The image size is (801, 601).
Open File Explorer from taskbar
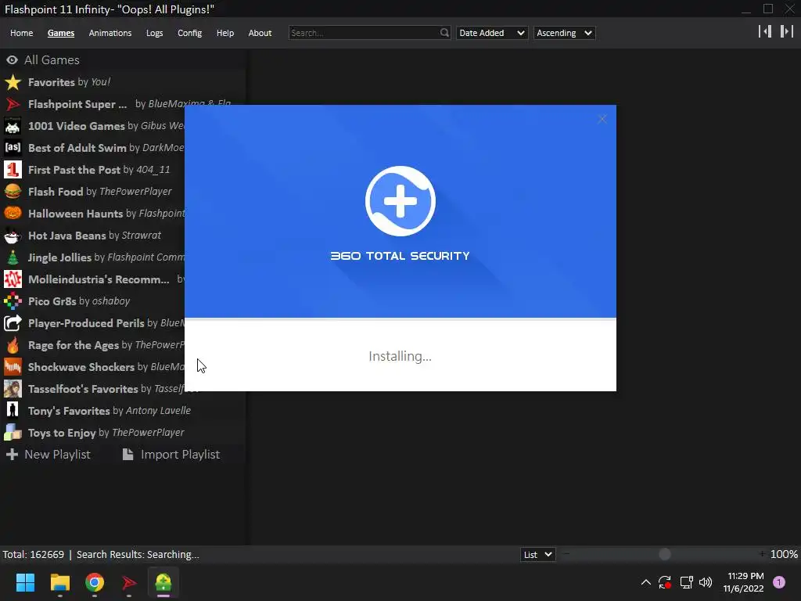[59, 582]
